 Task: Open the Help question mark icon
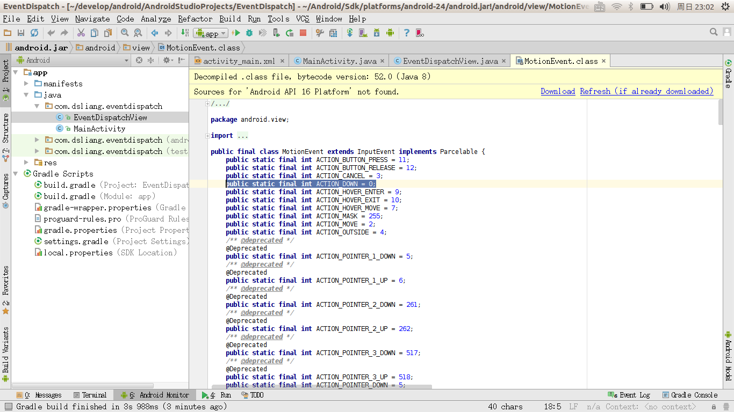click(406, 33)
